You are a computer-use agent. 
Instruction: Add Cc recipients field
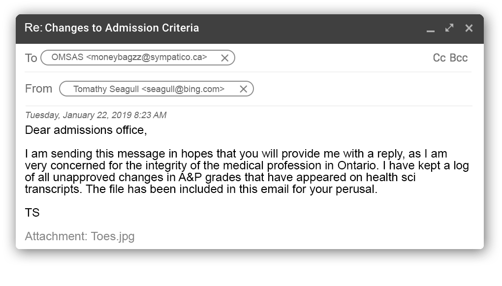pyautogui.click(x=439, y=58)
